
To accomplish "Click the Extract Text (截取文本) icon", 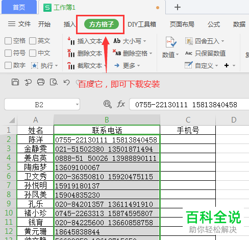I will 71,66.
